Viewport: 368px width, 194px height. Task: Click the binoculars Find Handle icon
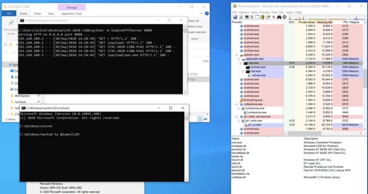[279, 17]
